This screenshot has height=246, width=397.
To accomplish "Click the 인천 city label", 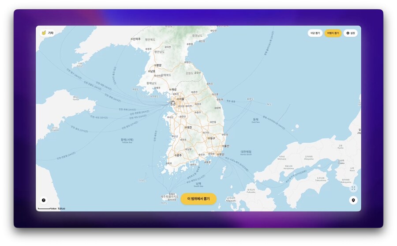I will [x=173, y=104].
